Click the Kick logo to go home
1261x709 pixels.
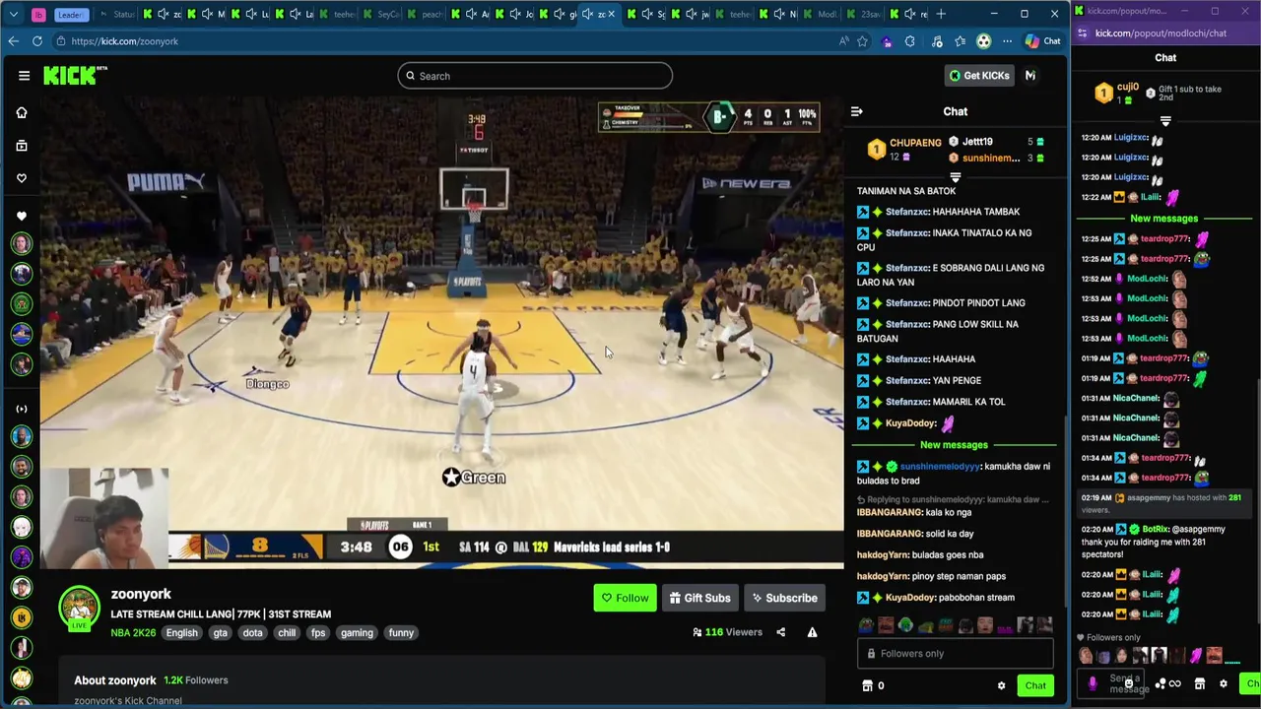click(x=74, y=76)
